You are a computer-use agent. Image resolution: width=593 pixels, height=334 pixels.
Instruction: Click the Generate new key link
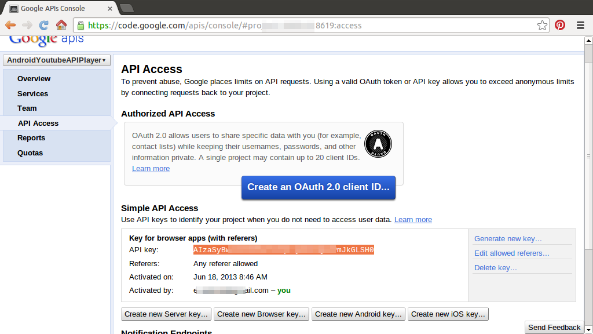coord(507,238)
